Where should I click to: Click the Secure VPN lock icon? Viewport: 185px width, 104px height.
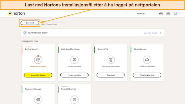pos(111,60)
